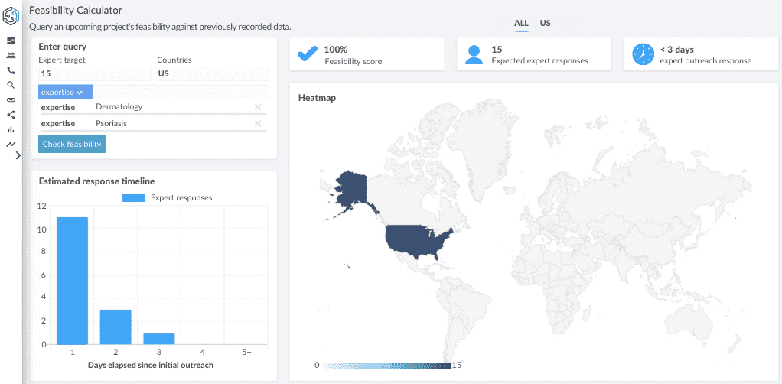The height and width of the screenshot is (384, 782).
Task: Click the share icon in sidebar
Action: pos(11,115)
